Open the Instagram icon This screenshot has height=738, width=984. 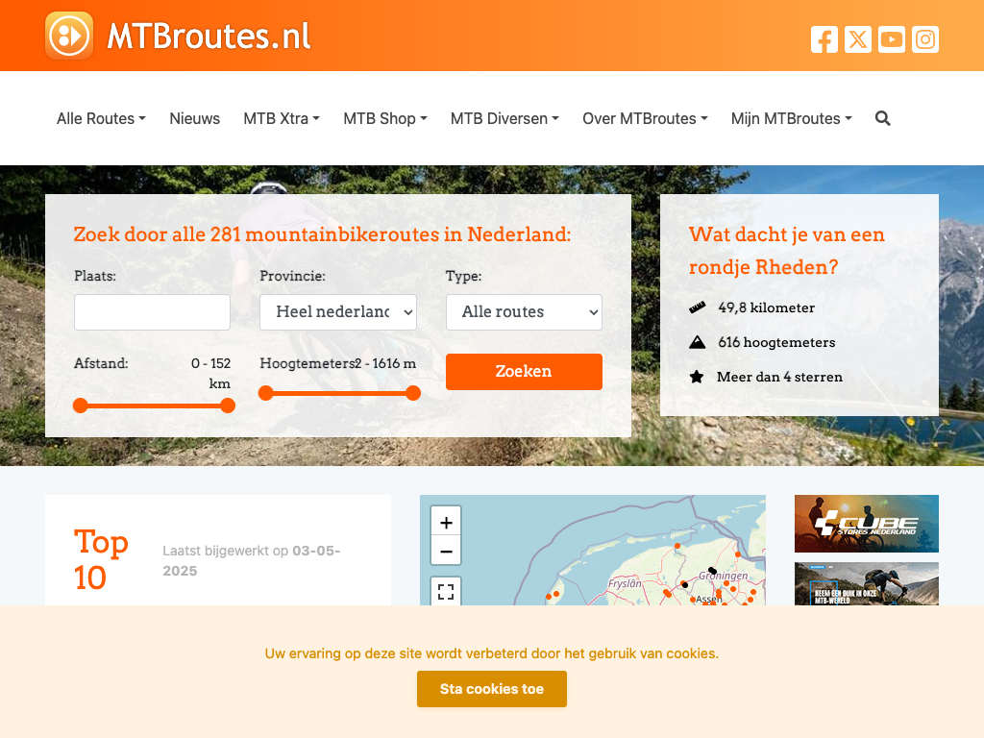pyautogui.click(x=925, y=39)
